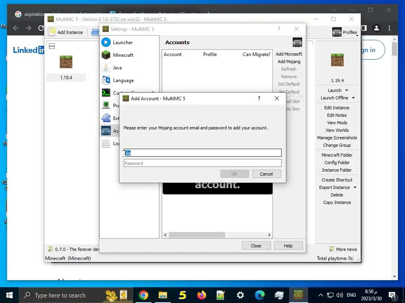Open Chrome three-dot menu
The width and height of the screenshot is (405, 303).
coord(389,28)
